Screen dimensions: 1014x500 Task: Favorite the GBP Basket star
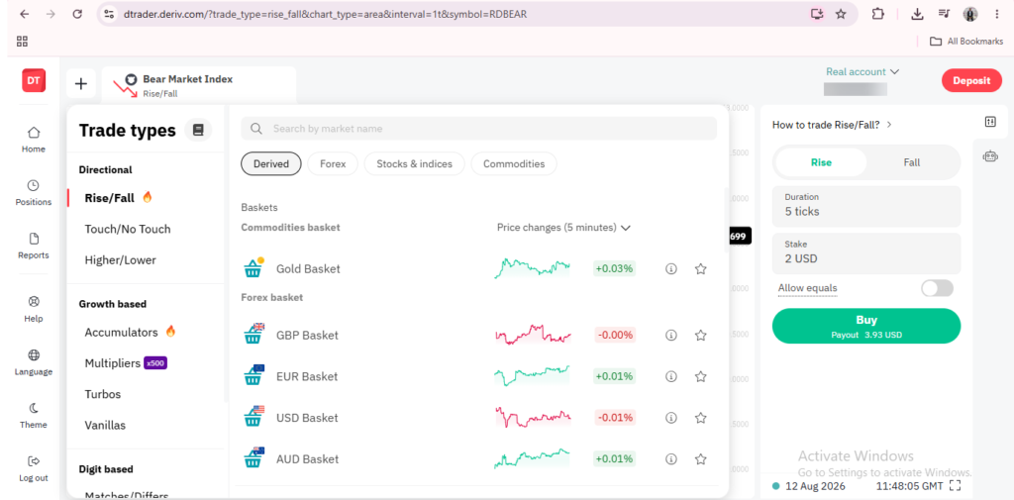pyautogui.click(x=700, y=335)
